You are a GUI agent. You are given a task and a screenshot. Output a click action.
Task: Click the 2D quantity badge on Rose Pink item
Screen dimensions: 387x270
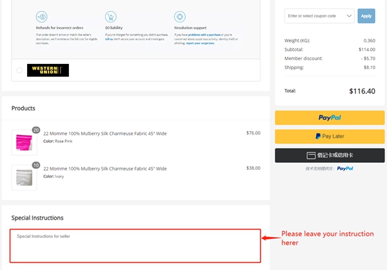pos(36,130)
